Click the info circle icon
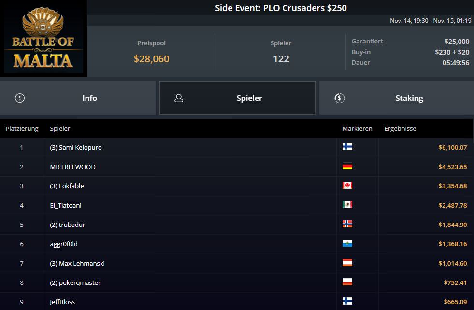Screen dimensions: 474x310 pos(20,98)
